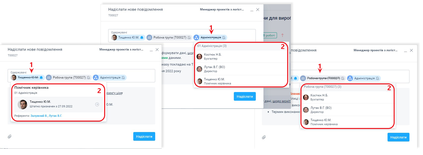
Task: Toggle muted bell on Робоча група in right dialog
Action: [343, 78]
